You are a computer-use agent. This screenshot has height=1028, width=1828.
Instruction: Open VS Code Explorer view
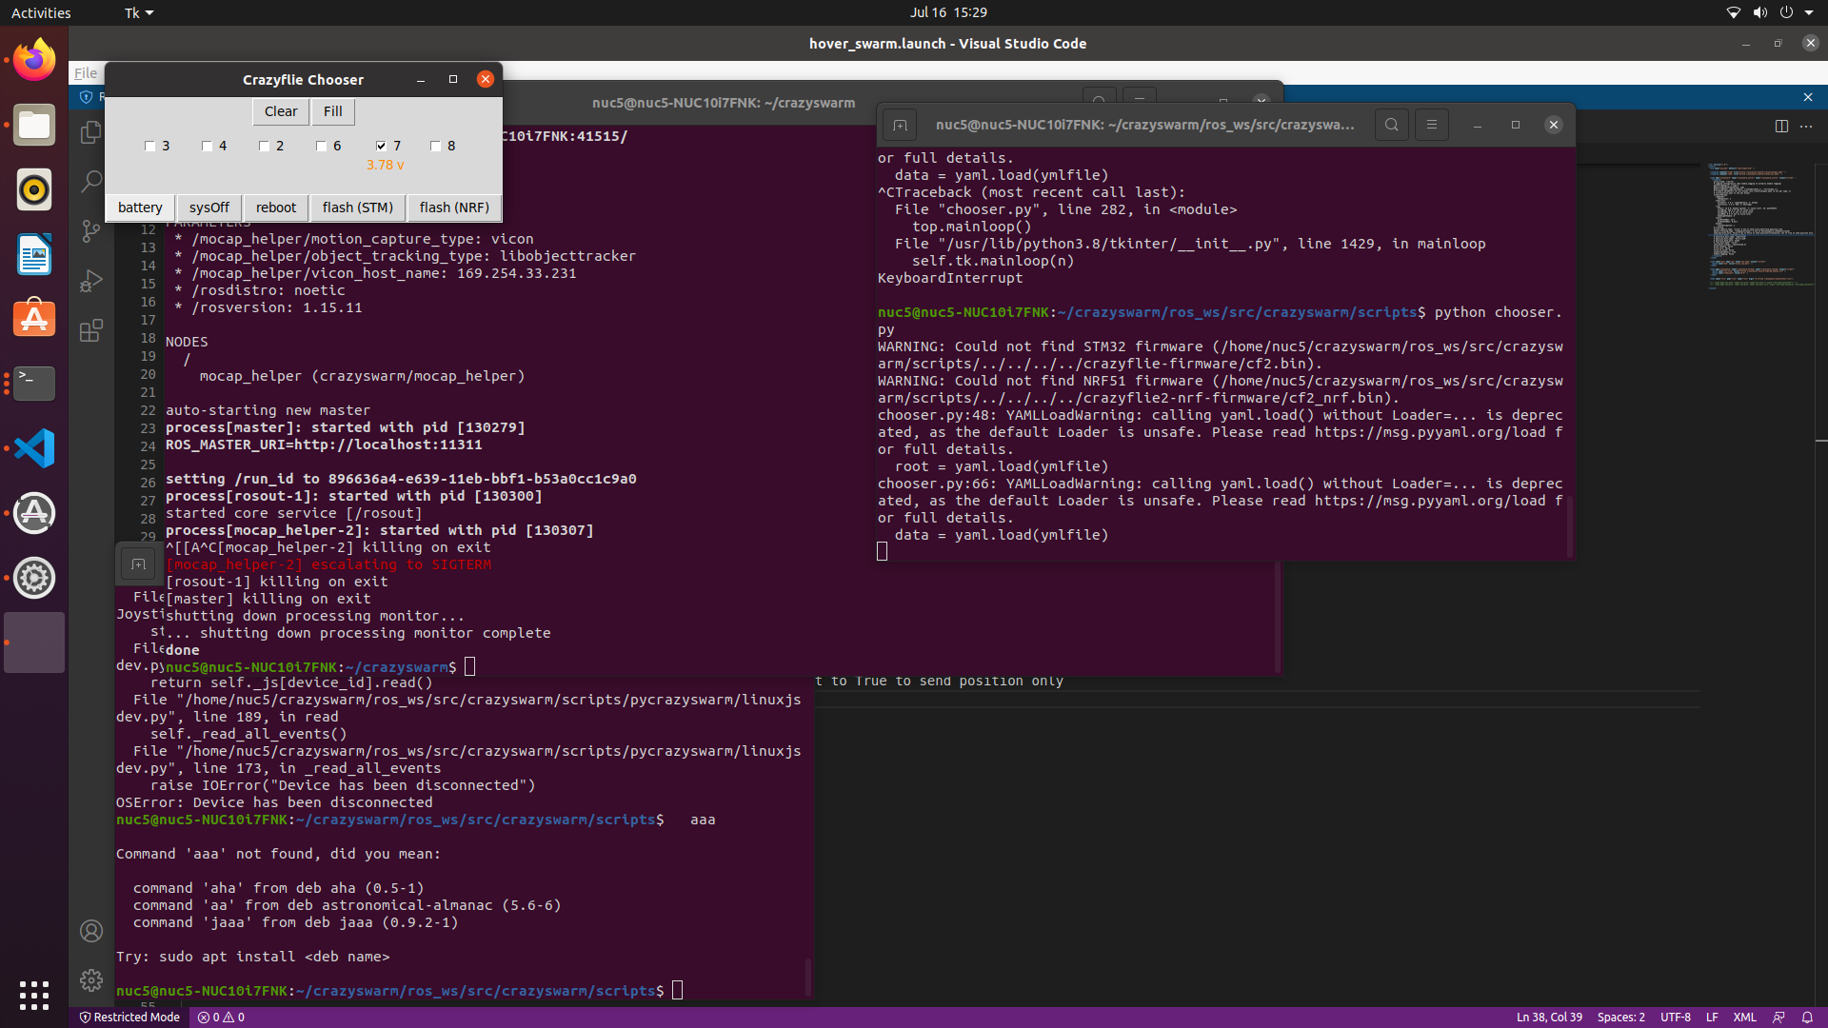91,132
